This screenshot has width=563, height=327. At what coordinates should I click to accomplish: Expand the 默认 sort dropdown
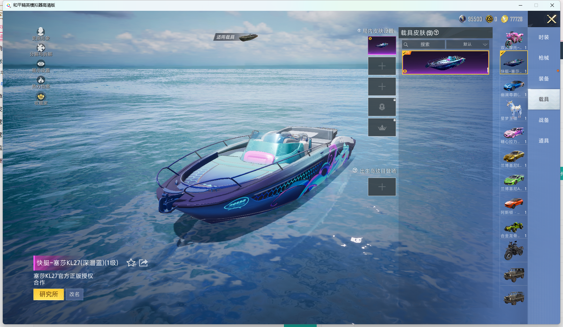[x=468, y=45]
